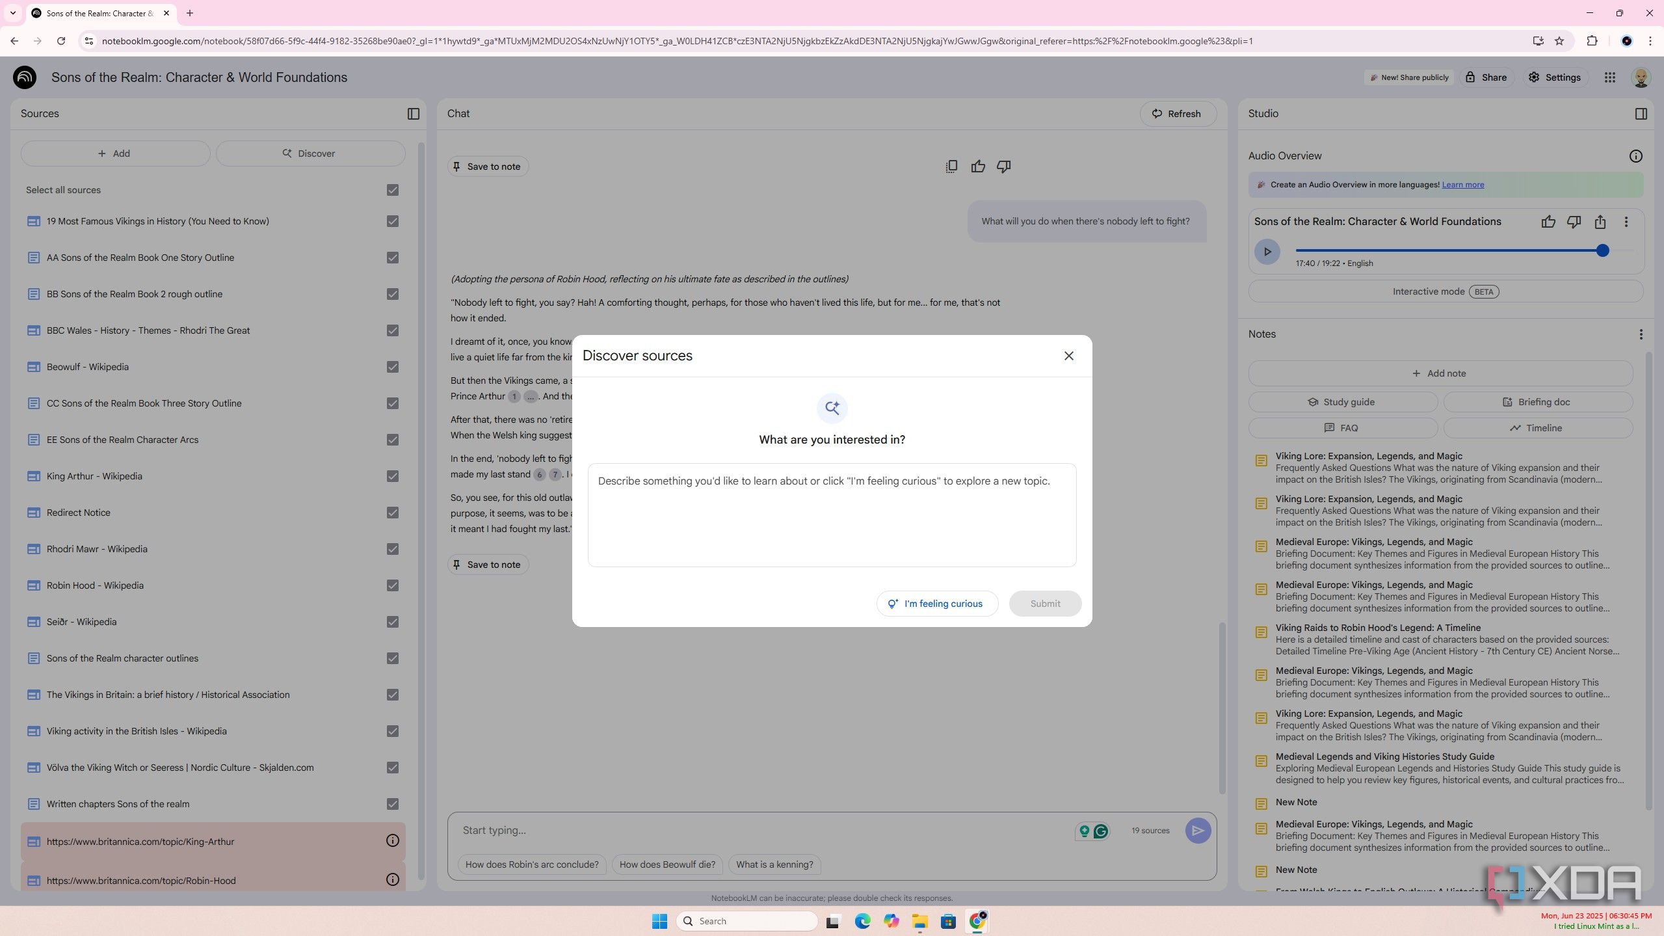The image size is (1664, 936).
Task: Thumbs down the chat response
Action: pyautogui.click(x=1003, y=167)
